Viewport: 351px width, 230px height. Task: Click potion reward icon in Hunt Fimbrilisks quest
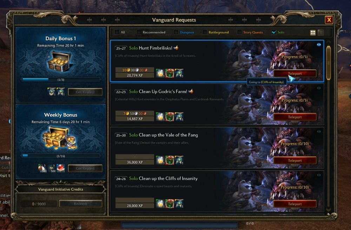pos(160,73)
